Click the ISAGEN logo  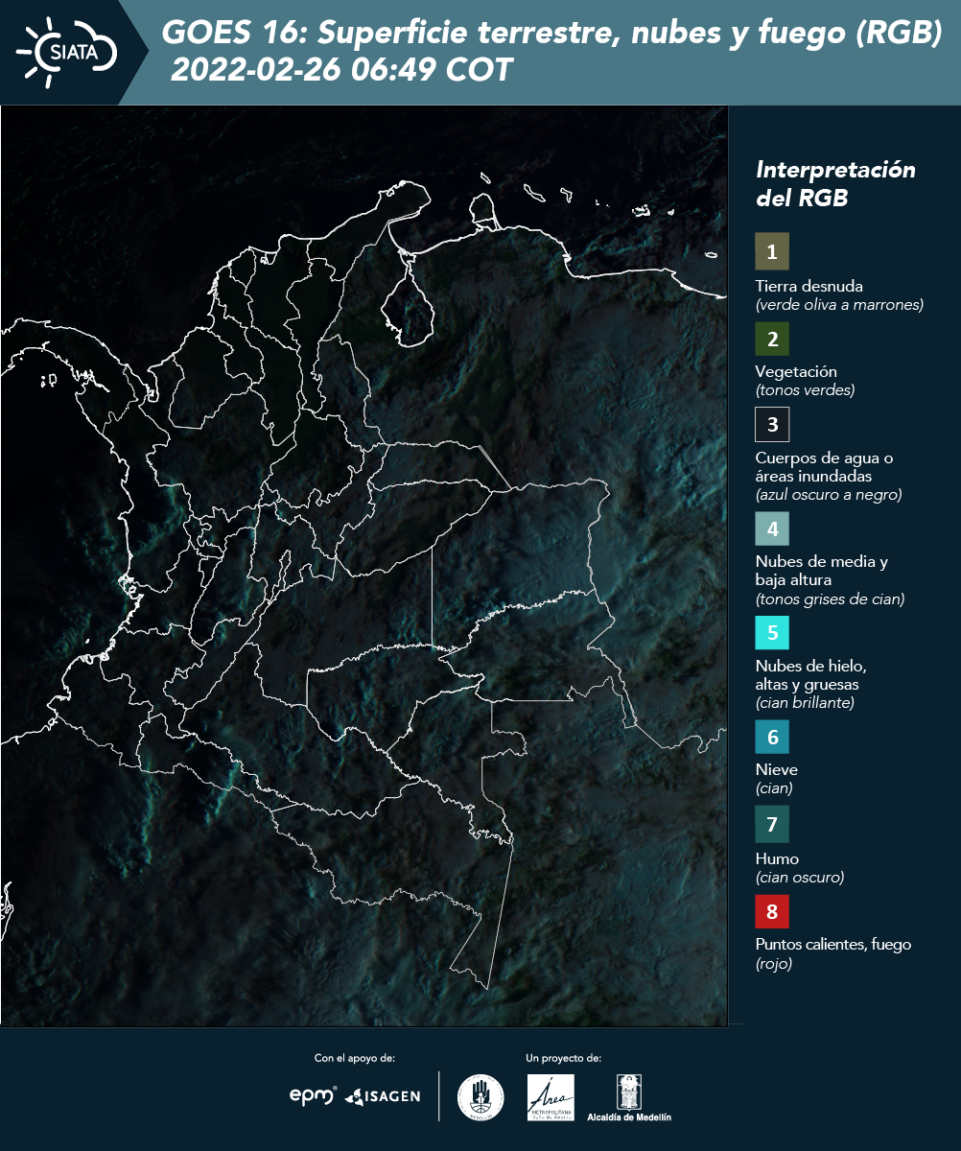383,1096
